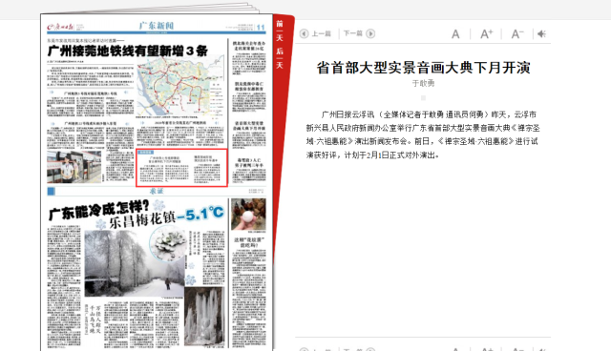Screen dimensions: 611x351
Task: Reset article text to default size A
Action: (x=455, y=34)
